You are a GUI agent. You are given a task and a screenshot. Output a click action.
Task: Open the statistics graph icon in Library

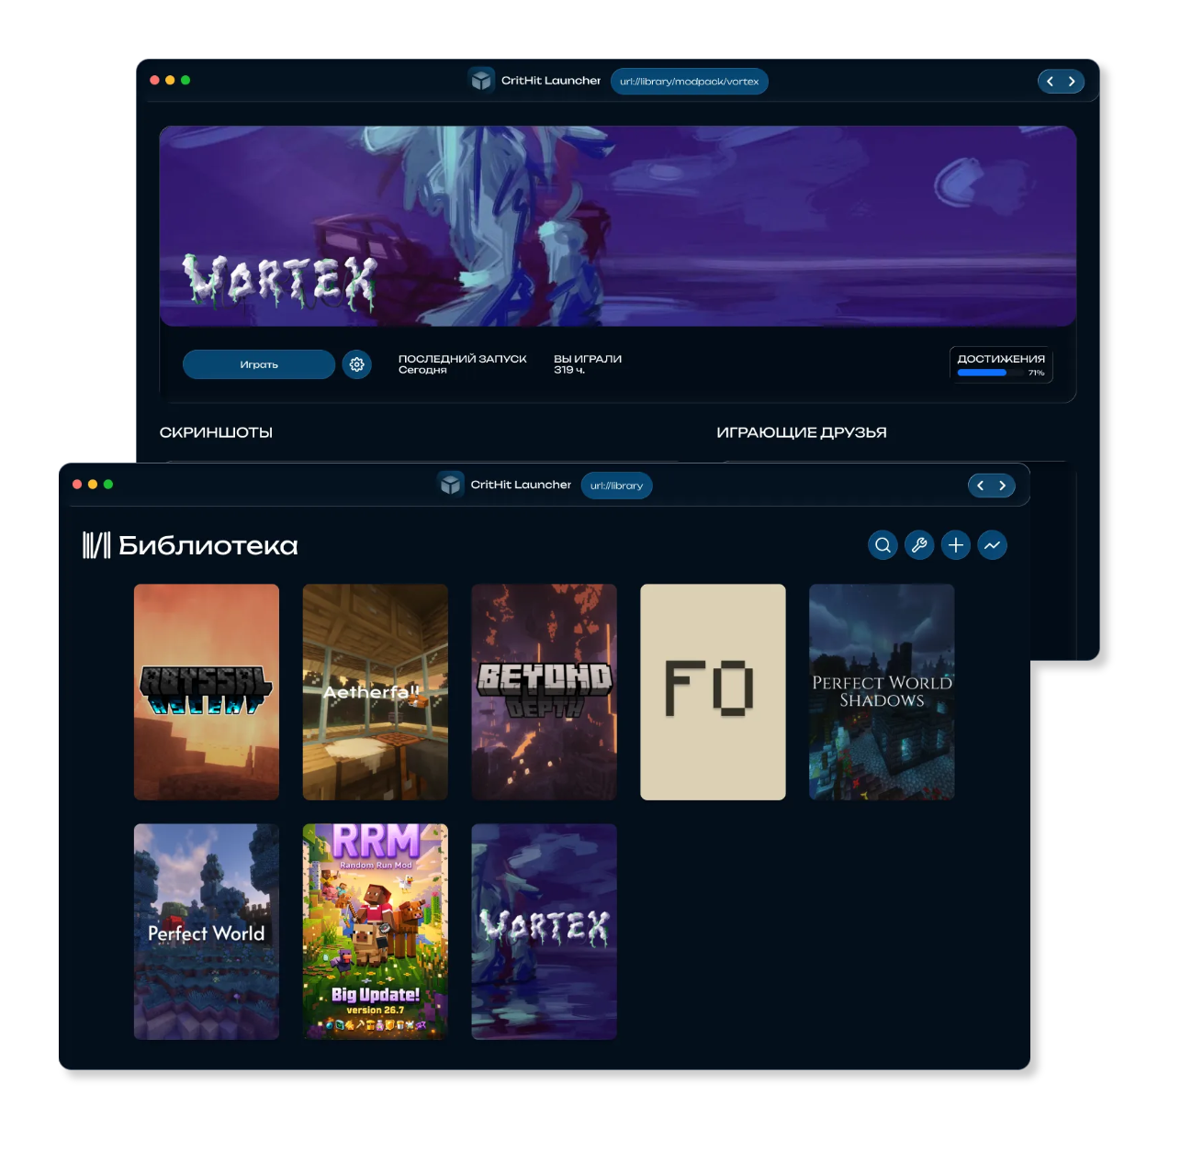pyautogui.click(x=993, y=545)
